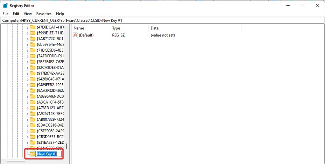Expand the {C5FF006E-2AE key
Image resolution: width=325 pixels, height=164 pixels.
tap(27, 131)
